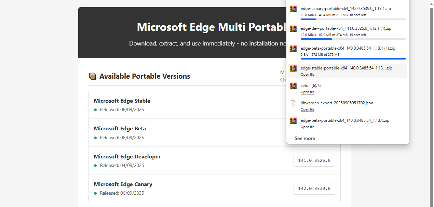This screenshot has width=434, height=207.
Task: Click the icon of edge-beta-portable-x64_140.0.3485.54_1.13.1.zip
Action: (293, 121)
